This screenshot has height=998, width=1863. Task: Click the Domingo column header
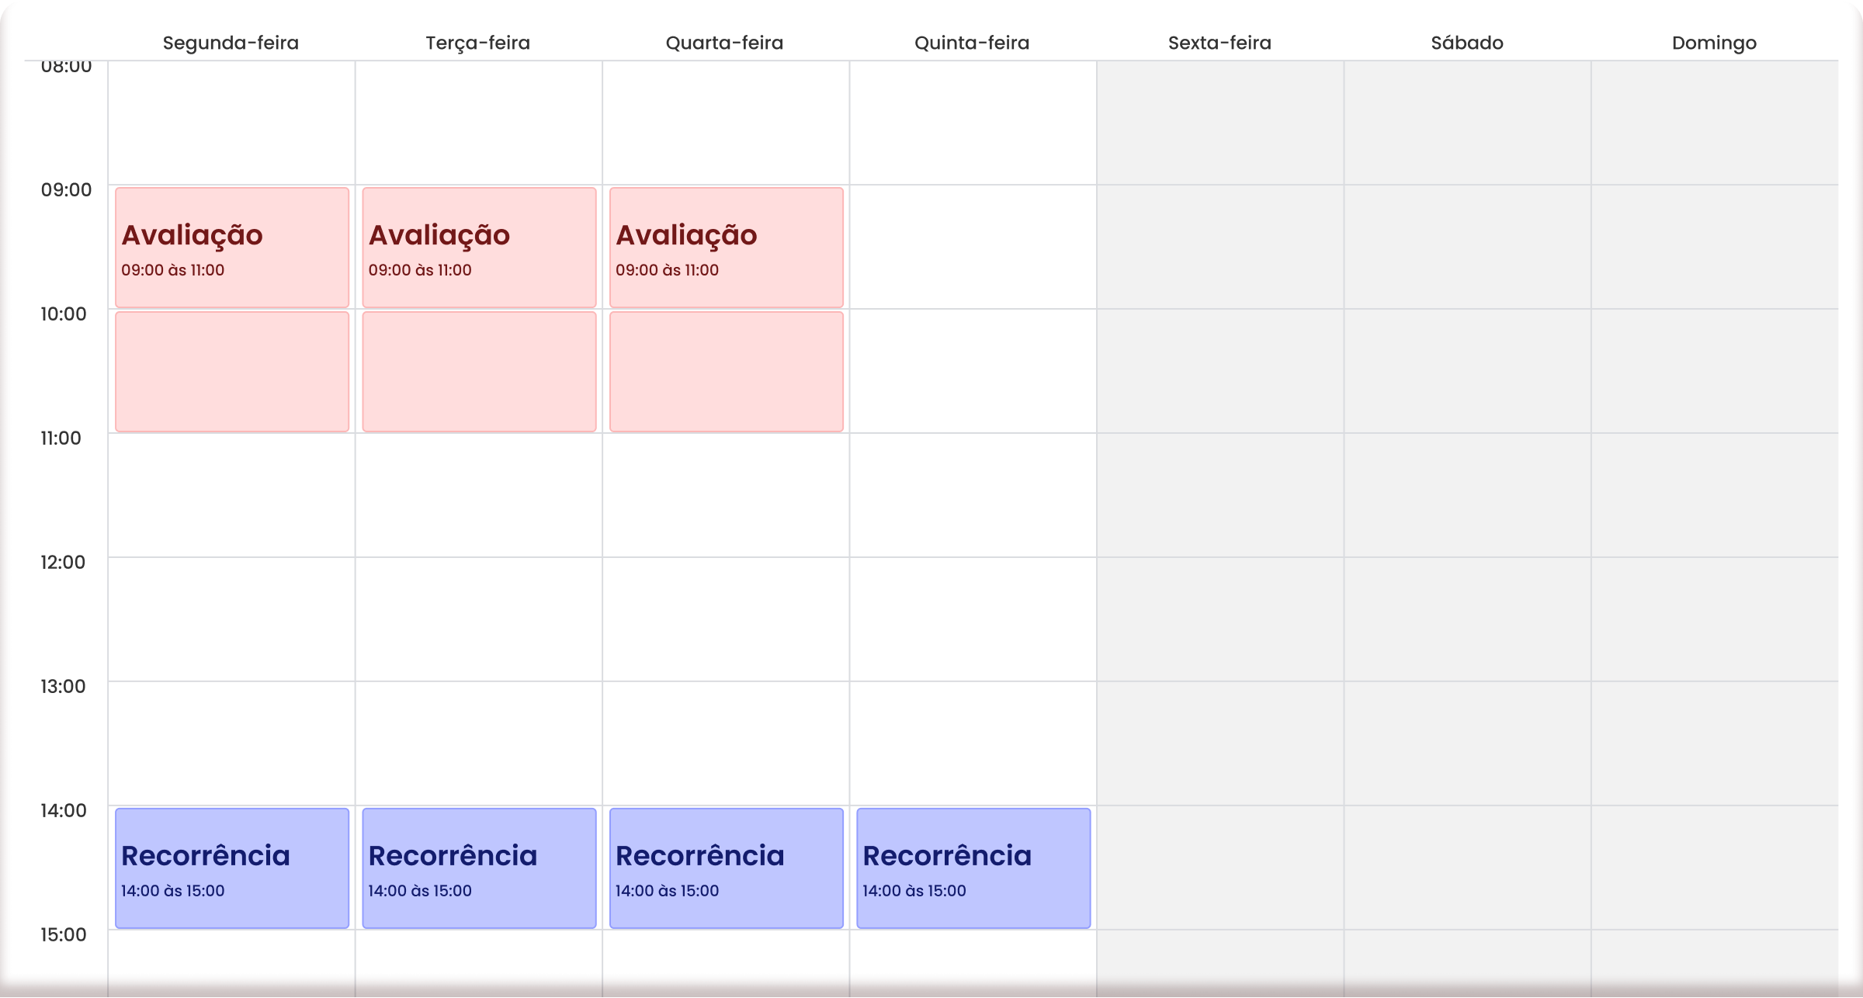1714,43
